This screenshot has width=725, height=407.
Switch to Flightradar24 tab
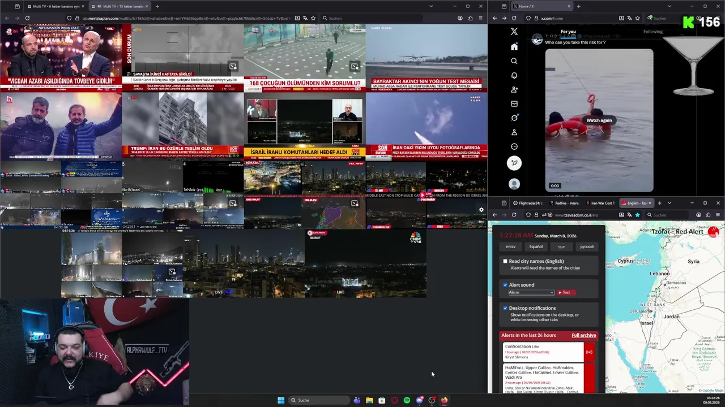(528, 203)
